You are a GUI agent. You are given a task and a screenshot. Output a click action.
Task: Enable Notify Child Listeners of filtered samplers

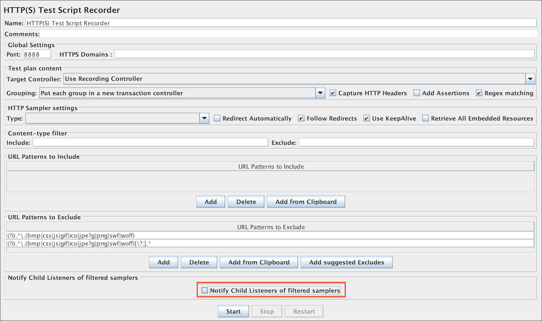pos(205,291)
